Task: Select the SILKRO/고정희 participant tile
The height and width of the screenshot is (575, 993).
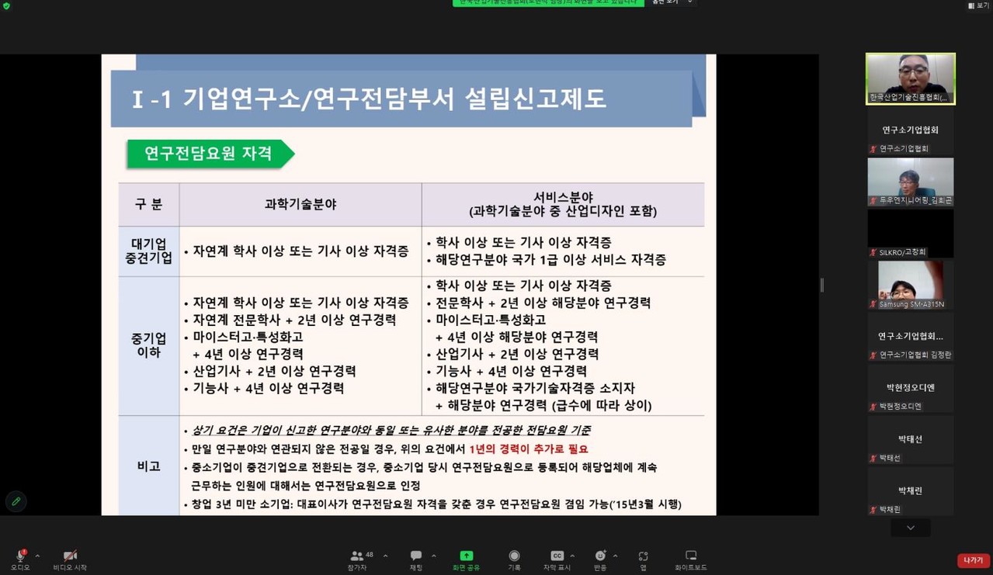Action: pyautogui.click(x=911, y=234)
